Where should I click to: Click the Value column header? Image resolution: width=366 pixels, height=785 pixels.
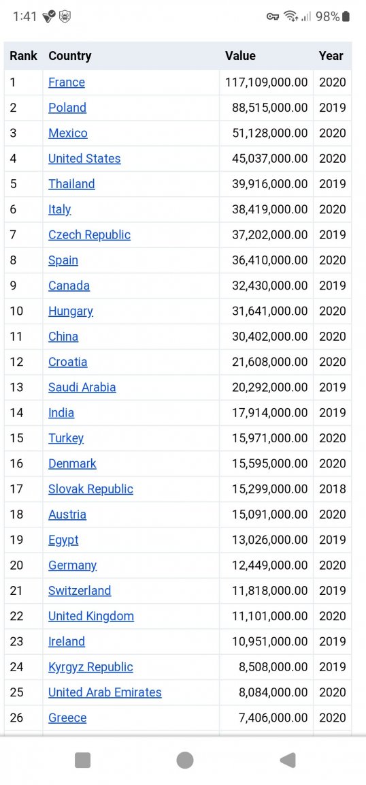[x=241, y=56]
